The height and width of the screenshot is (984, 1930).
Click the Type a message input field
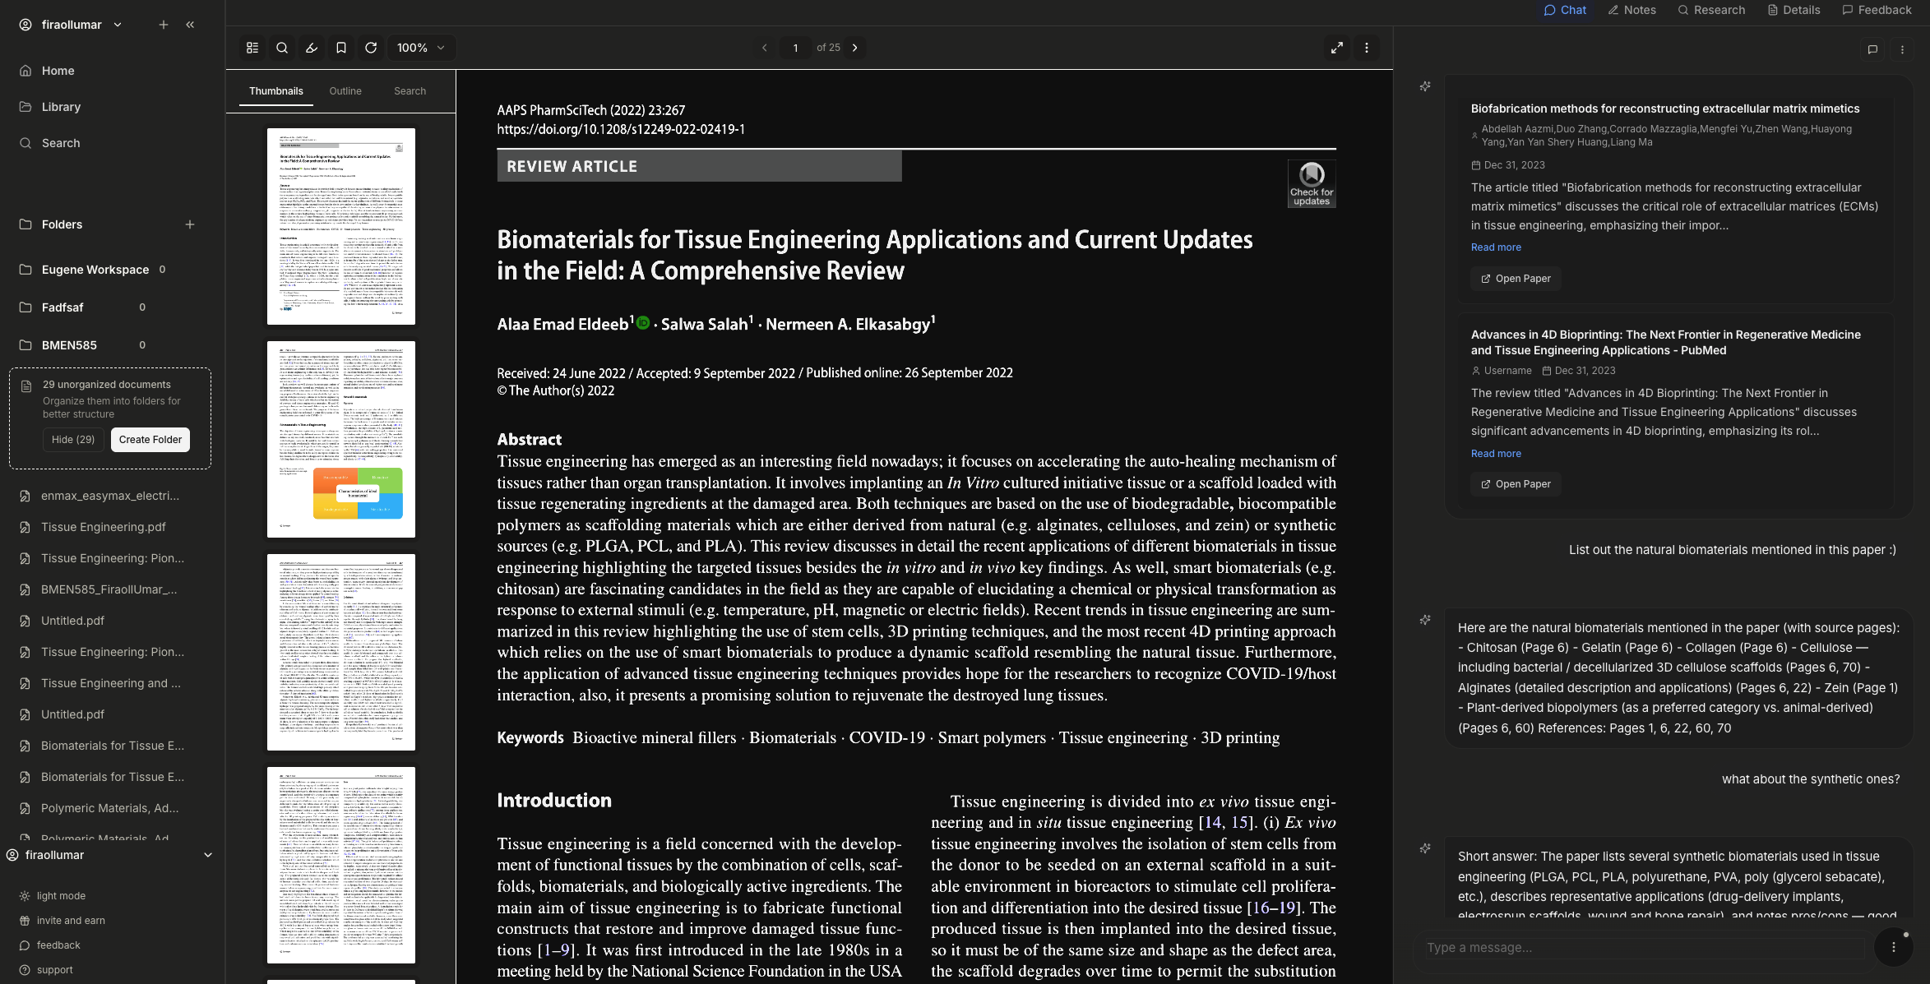click(1641, 948)
